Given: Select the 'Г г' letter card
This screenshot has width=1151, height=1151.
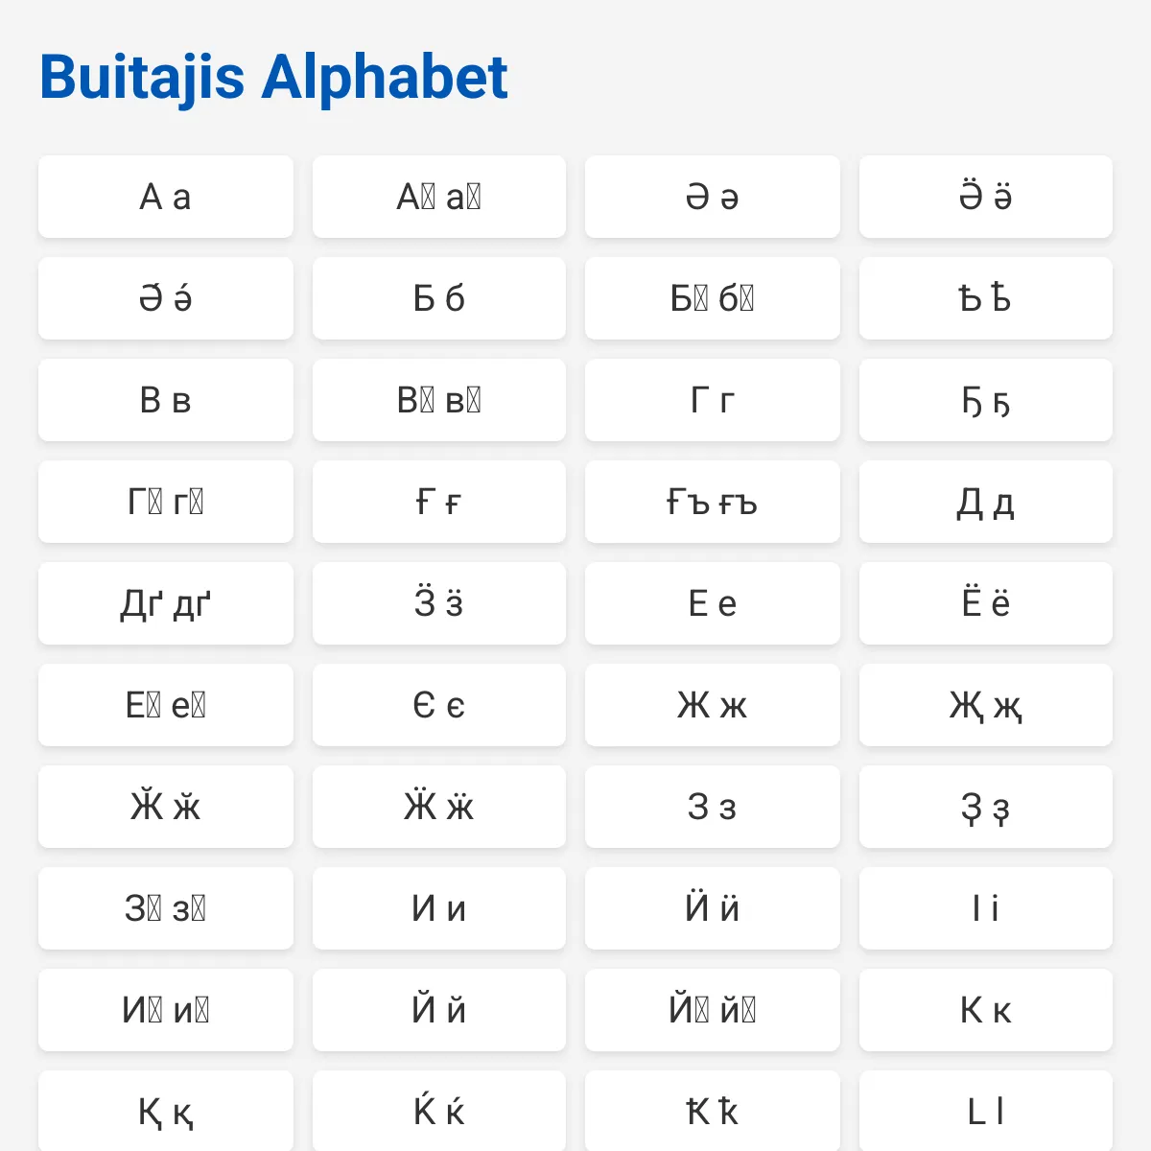Looking at the screenshot, I should coord(713,400).
